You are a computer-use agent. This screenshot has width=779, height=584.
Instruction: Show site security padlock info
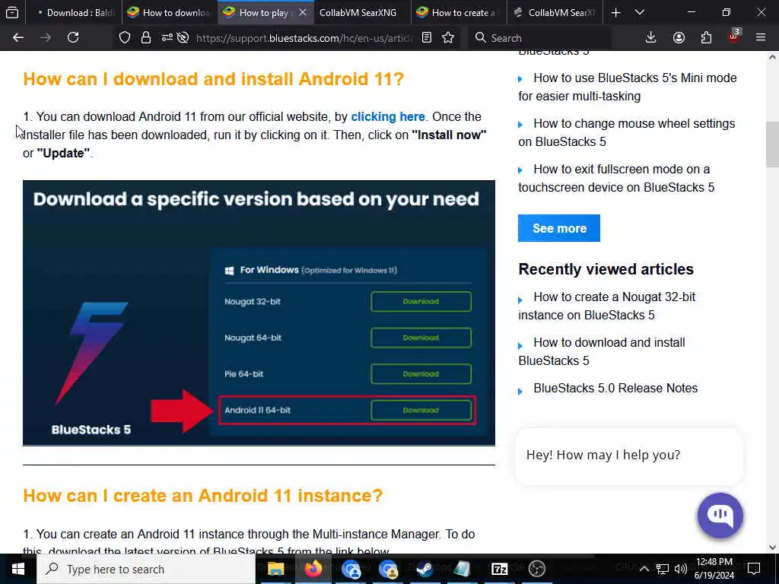(146, 38)
